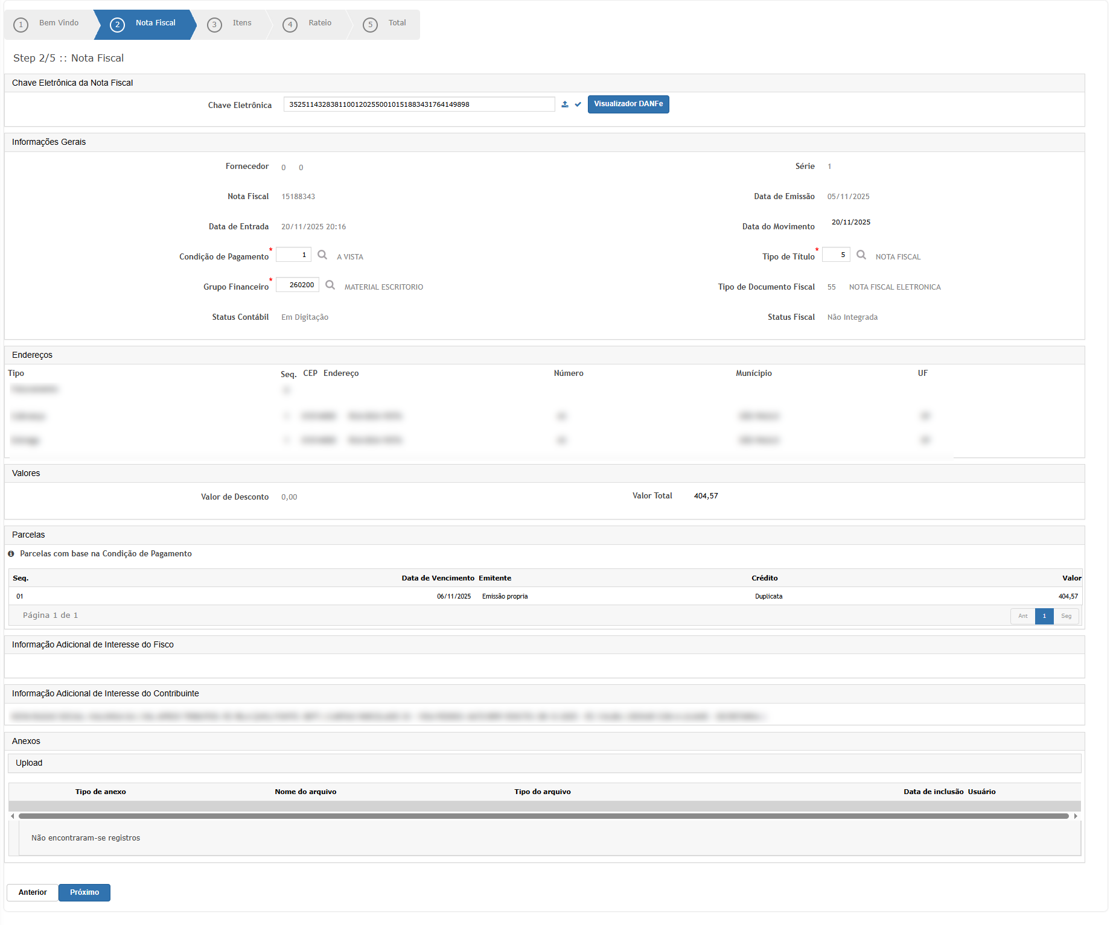Click the checkmark validate icon beside Chave Eletrônica

click(x=578, y=104)
